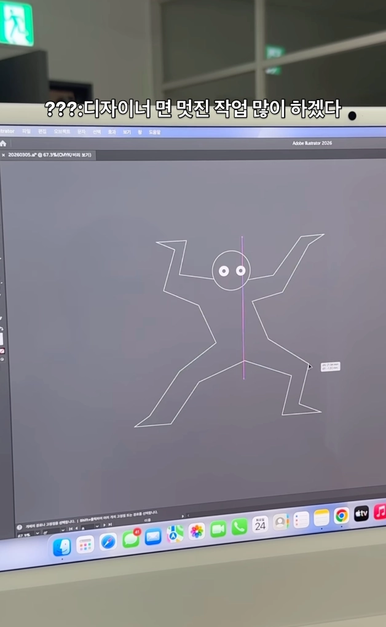This screenshot has width=386, height=627.
Task: Click the None (red slash) color swatch
Action: [x=2, y=352]
